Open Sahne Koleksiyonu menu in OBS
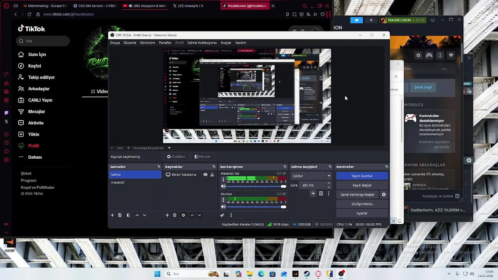 point(202,43)
